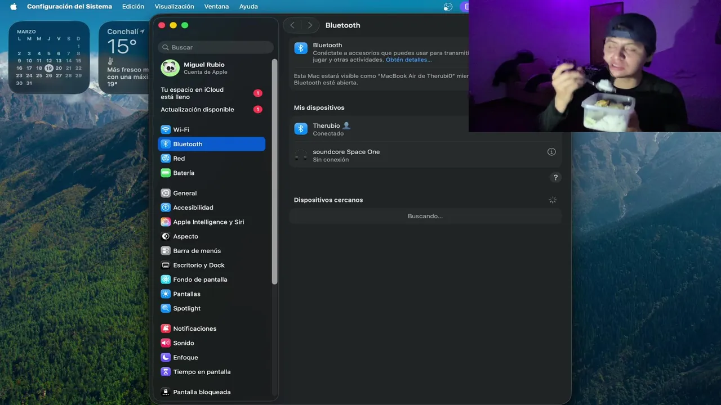721x405 pixels.
Task: Click the Obtén detalles link
Action: [408, 60]
